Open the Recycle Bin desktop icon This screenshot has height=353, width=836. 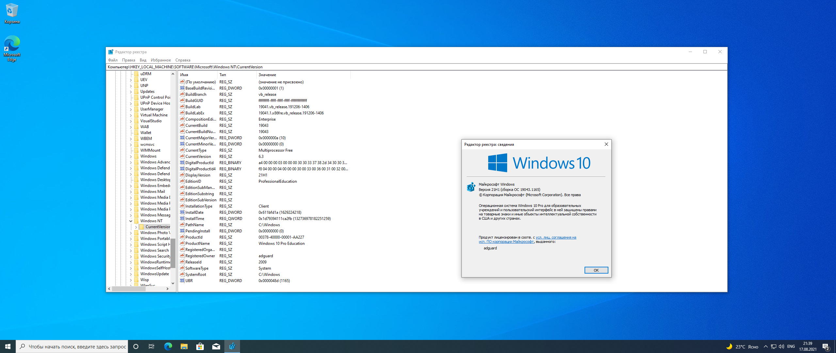point(12,13)
